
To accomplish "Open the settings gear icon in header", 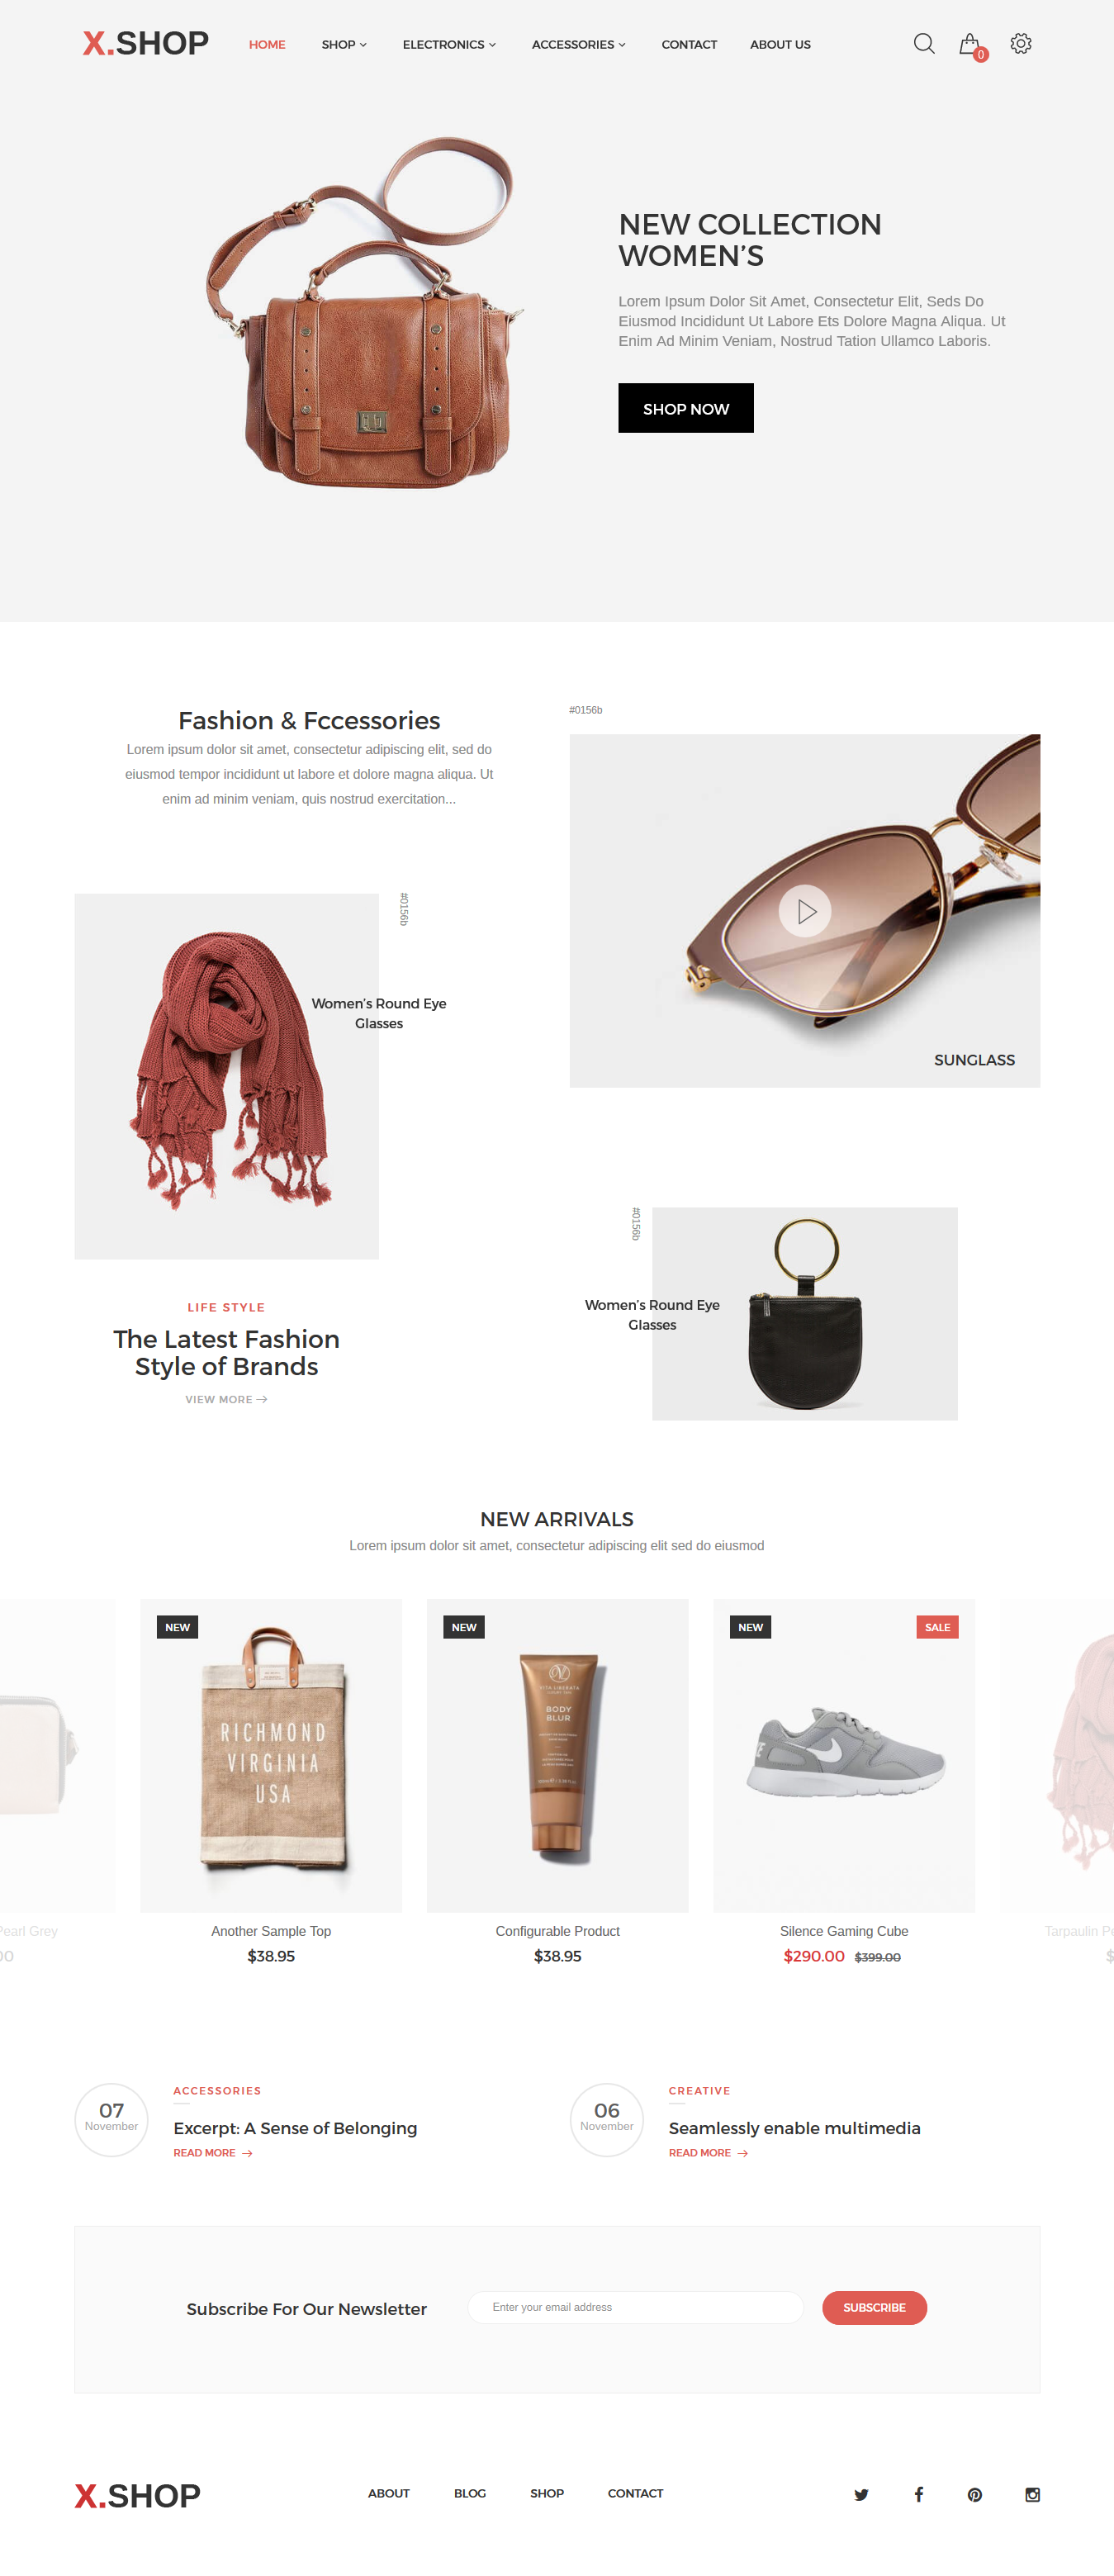I will point(1020,44).
